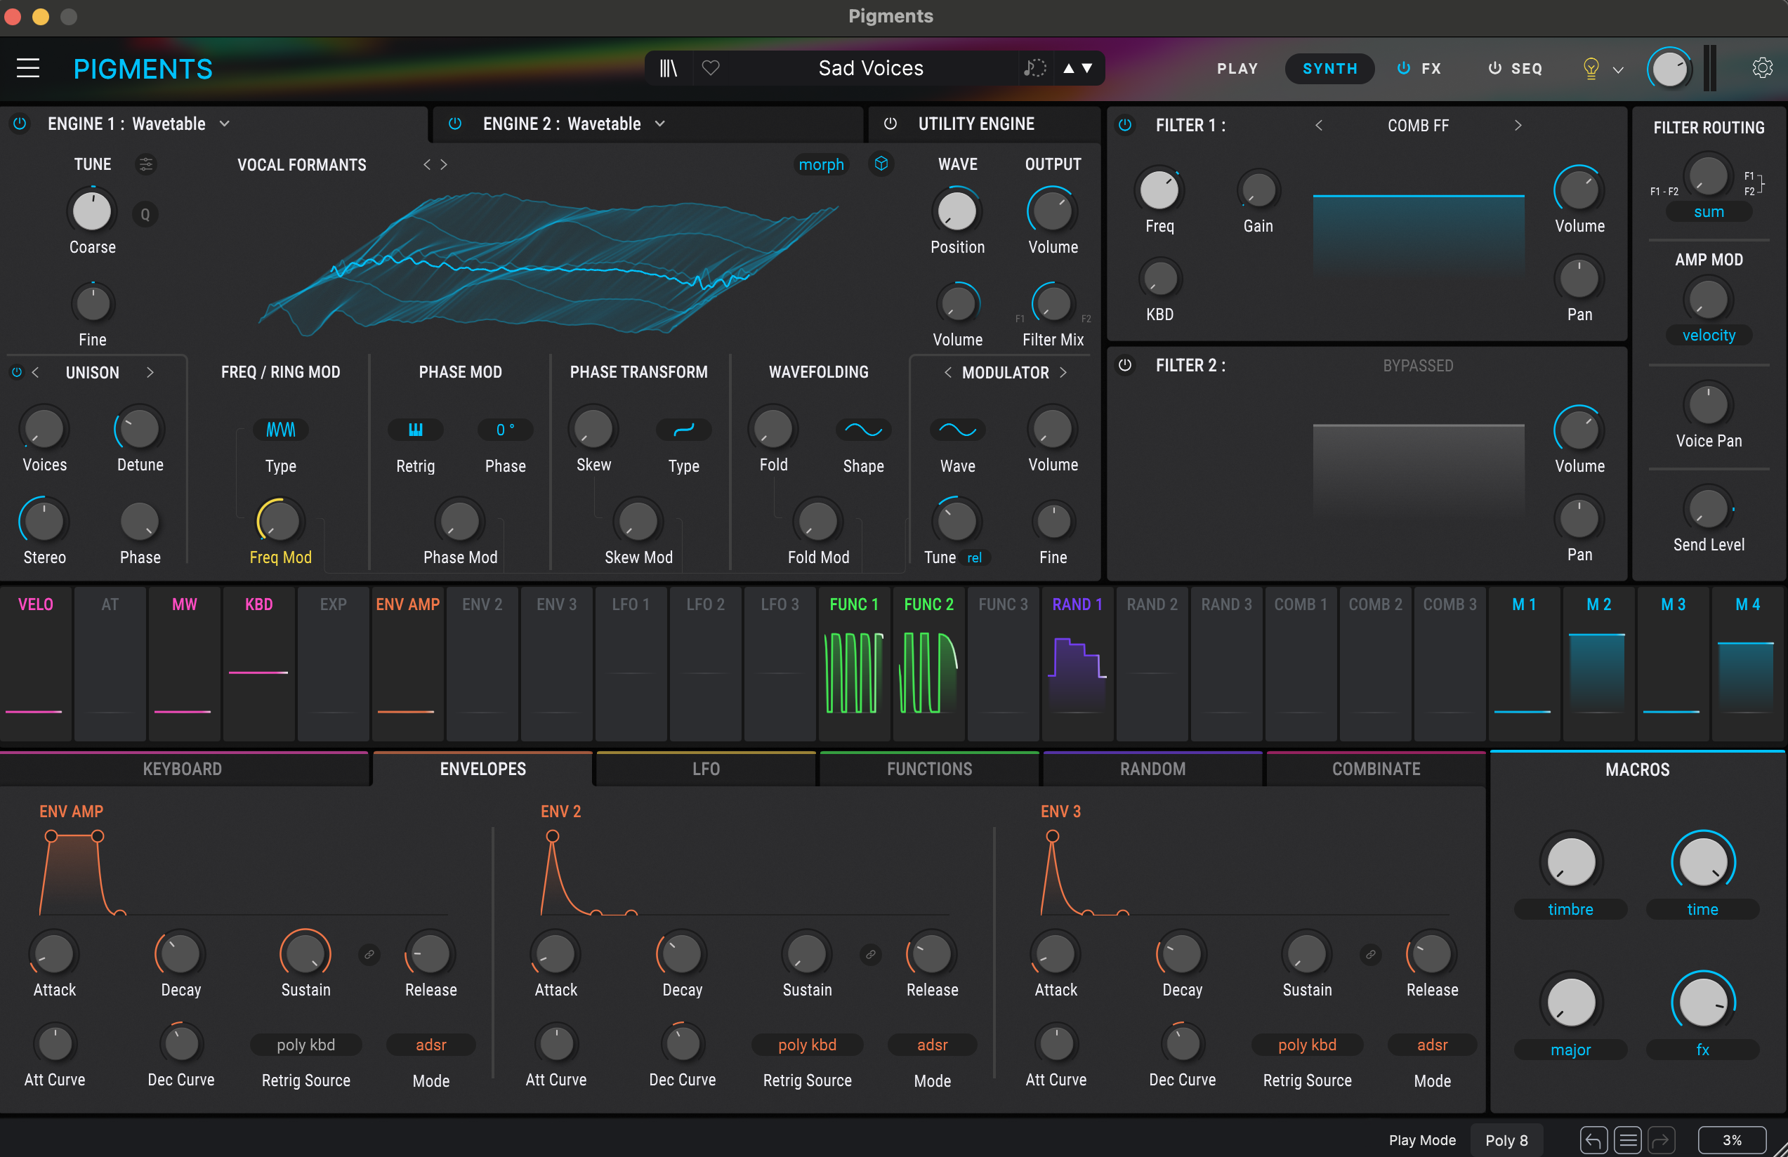Toggle the Q quantize button under Tune
The width and height of the screenshot is (1788, 1157).
pyautogui.click(x=145, y=214)
